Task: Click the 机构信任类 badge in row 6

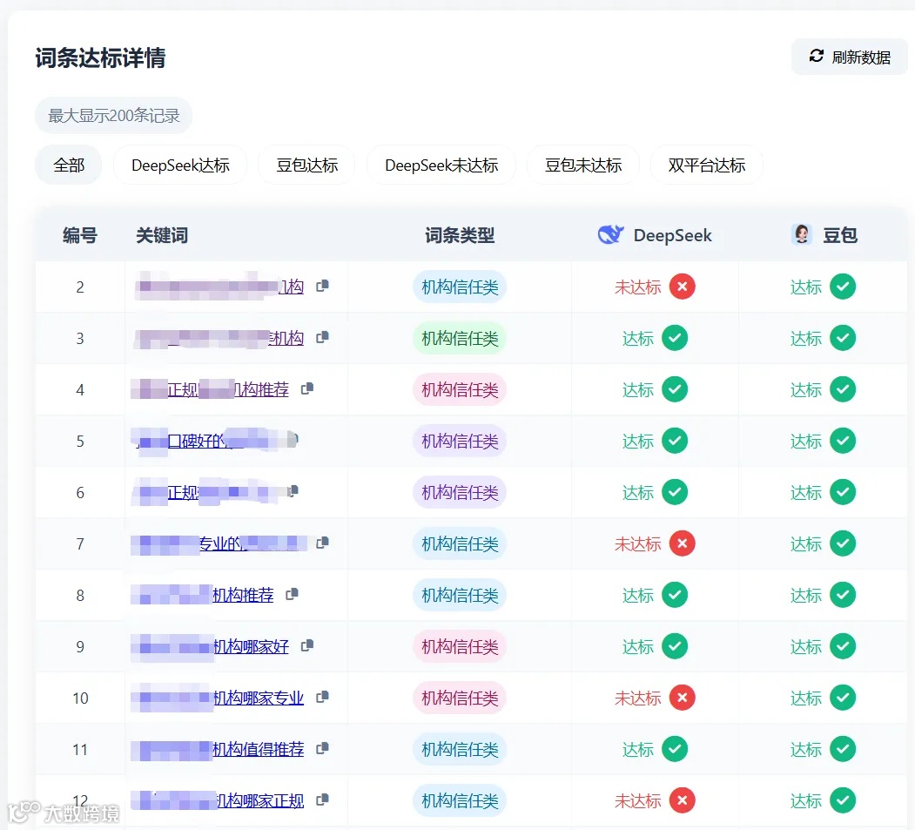Action: 459,491
